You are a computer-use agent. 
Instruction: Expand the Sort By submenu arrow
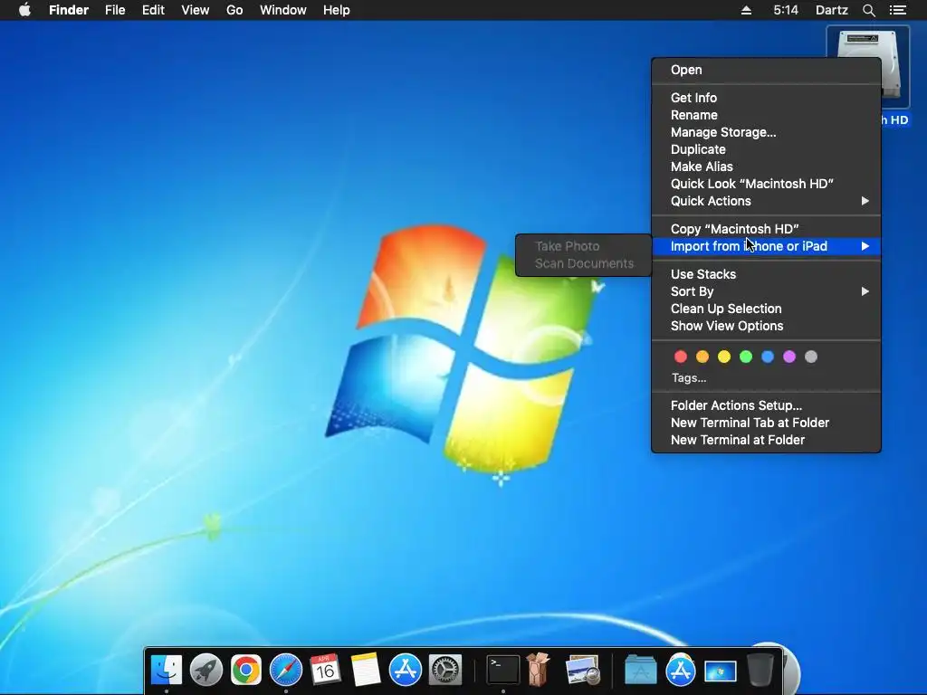(865, 291)
